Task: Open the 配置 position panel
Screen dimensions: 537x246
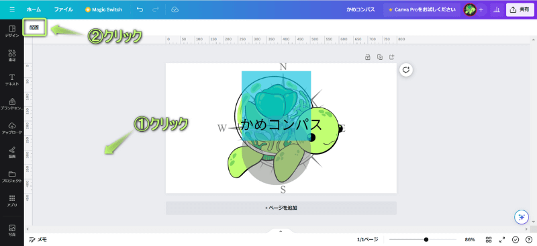Action: (x=34, y=28)
